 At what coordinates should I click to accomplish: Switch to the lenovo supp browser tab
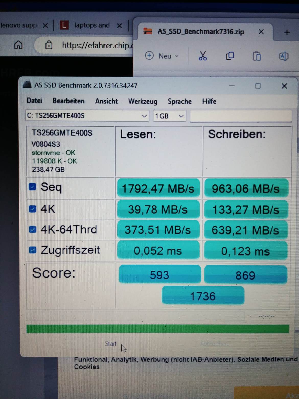[x=18, y=25]
